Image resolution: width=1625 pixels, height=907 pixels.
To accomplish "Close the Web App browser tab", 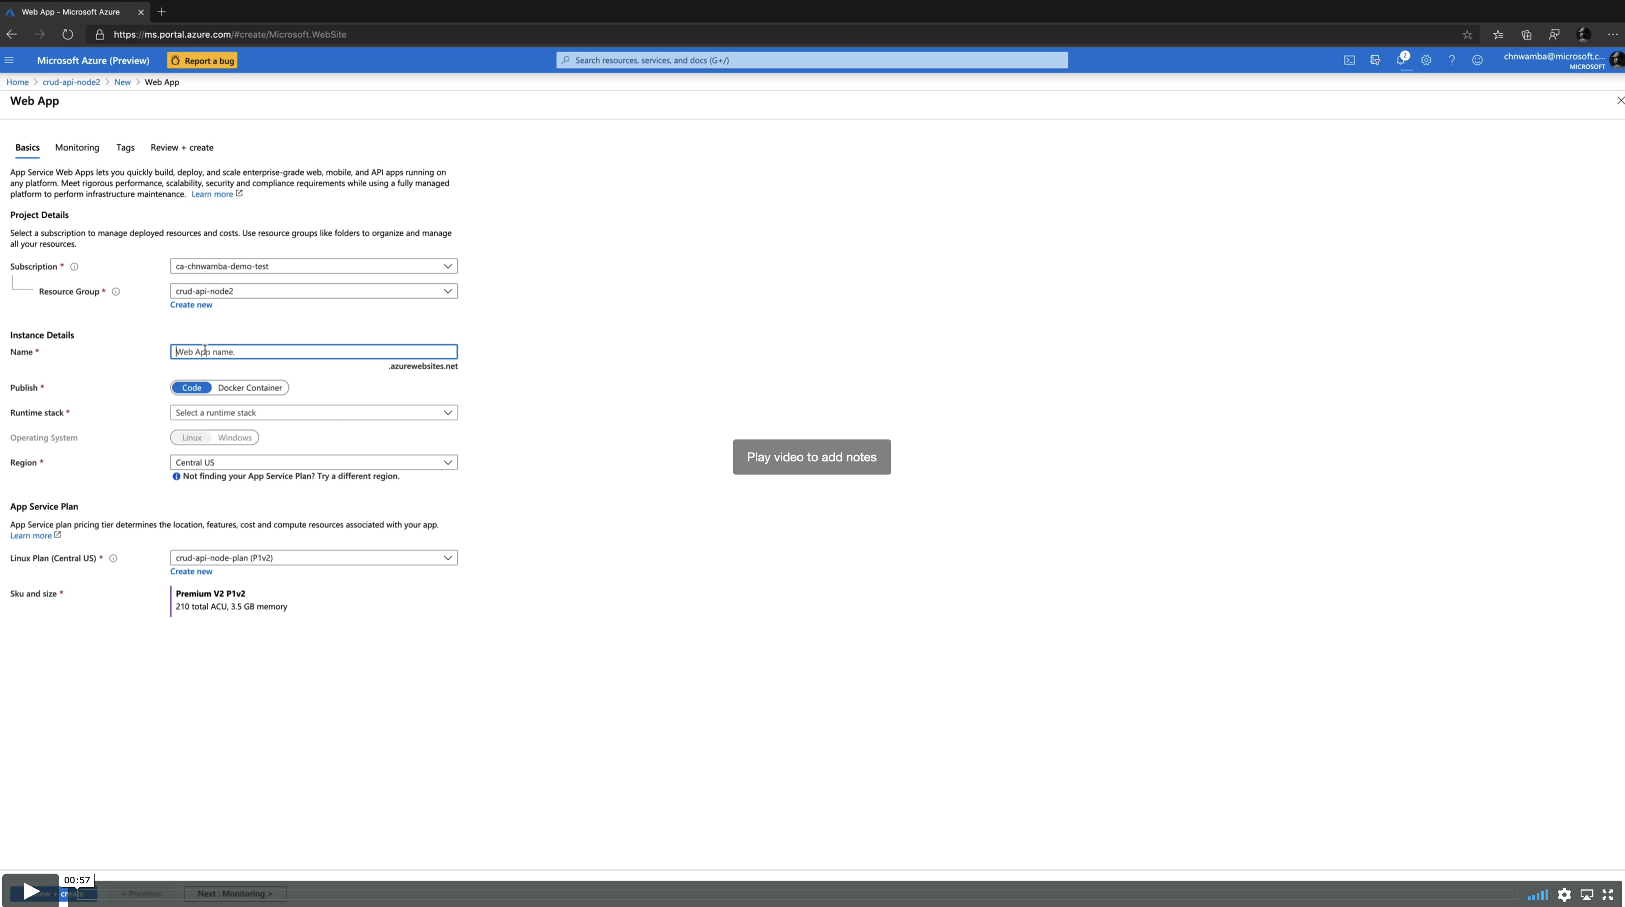I will pyautogui.click(x=140, y=12).
